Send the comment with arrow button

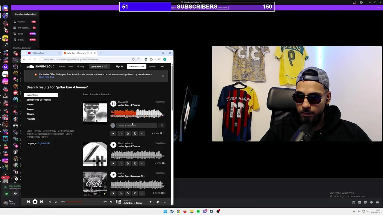click(x=162, y=125)
